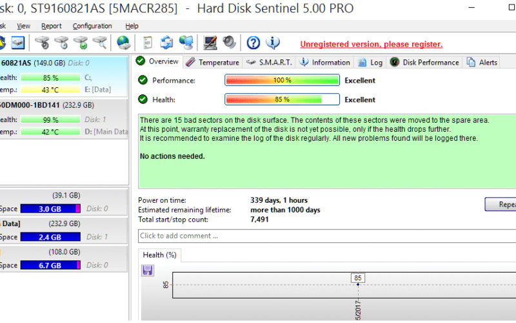Click the disk with green checkmark icon

pos(81,43)
